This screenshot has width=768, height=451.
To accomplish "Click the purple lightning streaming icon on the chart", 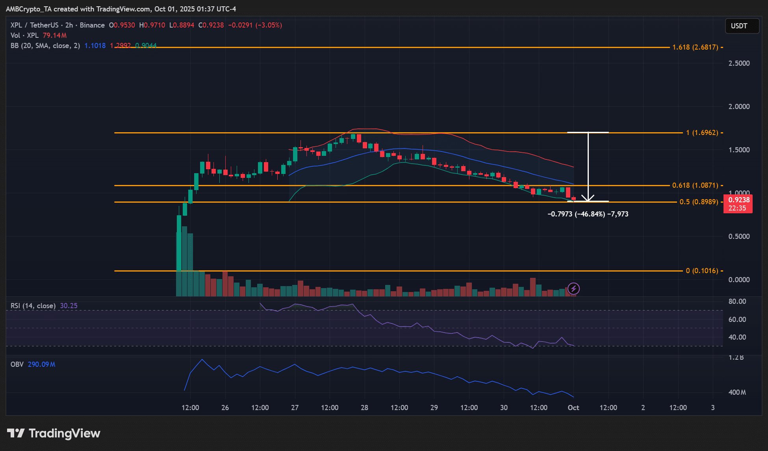I will (x=574, y=289).
